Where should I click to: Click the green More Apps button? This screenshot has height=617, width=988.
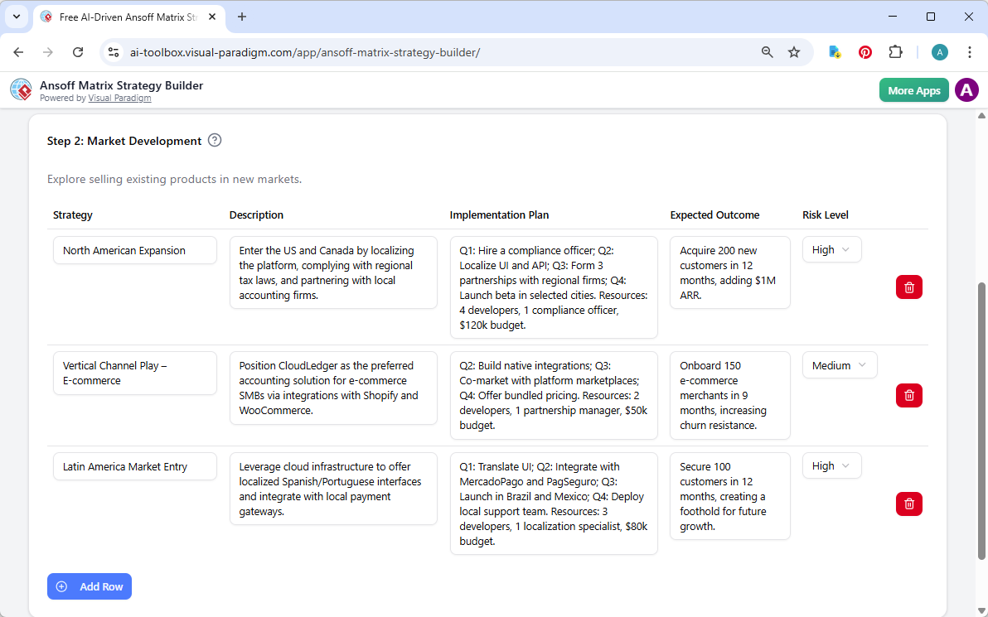(x=913, y=89)
